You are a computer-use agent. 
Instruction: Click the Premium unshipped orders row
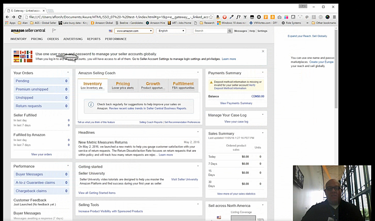point(41,89)
